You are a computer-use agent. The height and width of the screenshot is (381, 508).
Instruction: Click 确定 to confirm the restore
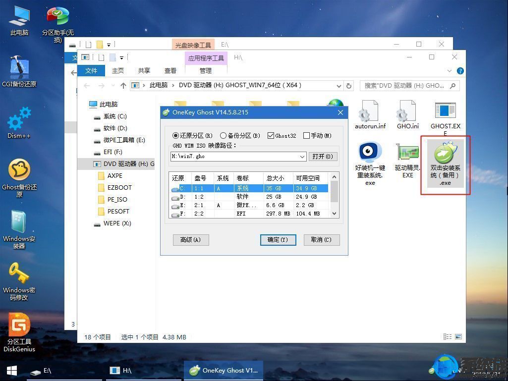coord(278,240)
